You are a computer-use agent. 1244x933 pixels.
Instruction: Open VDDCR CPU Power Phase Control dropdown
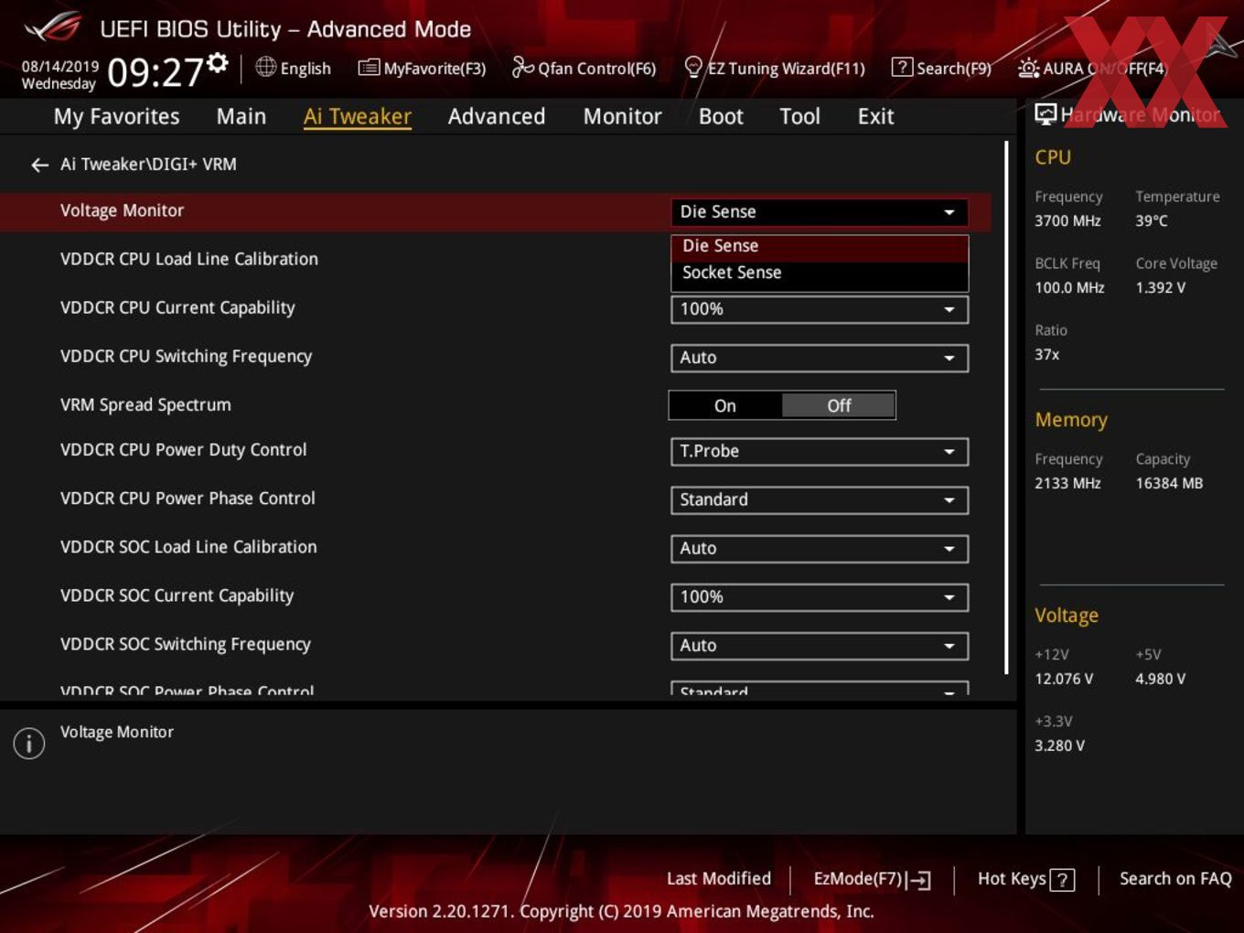tap(820, 499)
